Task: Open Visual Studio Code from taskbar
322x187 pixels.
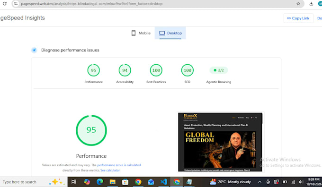Action: [164, 182]
